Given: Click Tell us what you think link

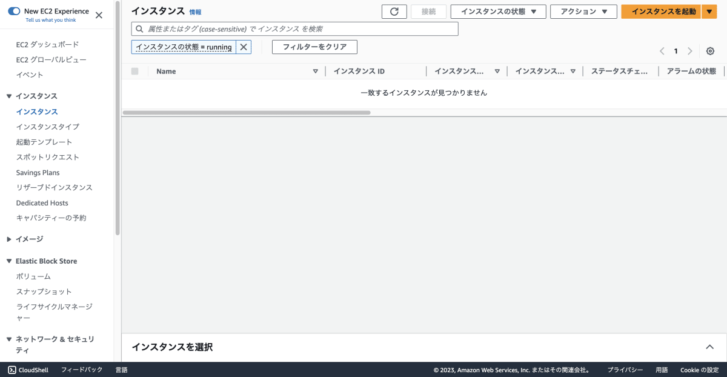Looking at the screenshot, I should [x=51, y=20].
